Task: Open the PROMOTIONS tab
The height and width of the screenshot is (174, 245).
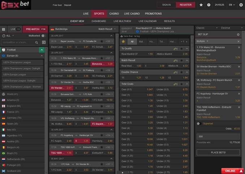Action: [x=153, y=14]
